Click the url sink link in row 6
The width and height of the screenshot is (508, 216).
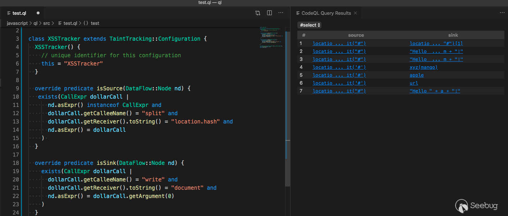point(414,83)
